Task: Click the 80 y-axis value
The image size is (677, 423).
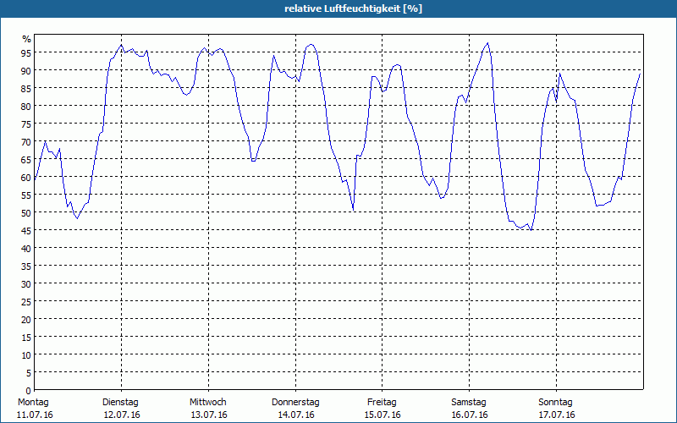Action: pyautogui.click(x=26, y=107)
